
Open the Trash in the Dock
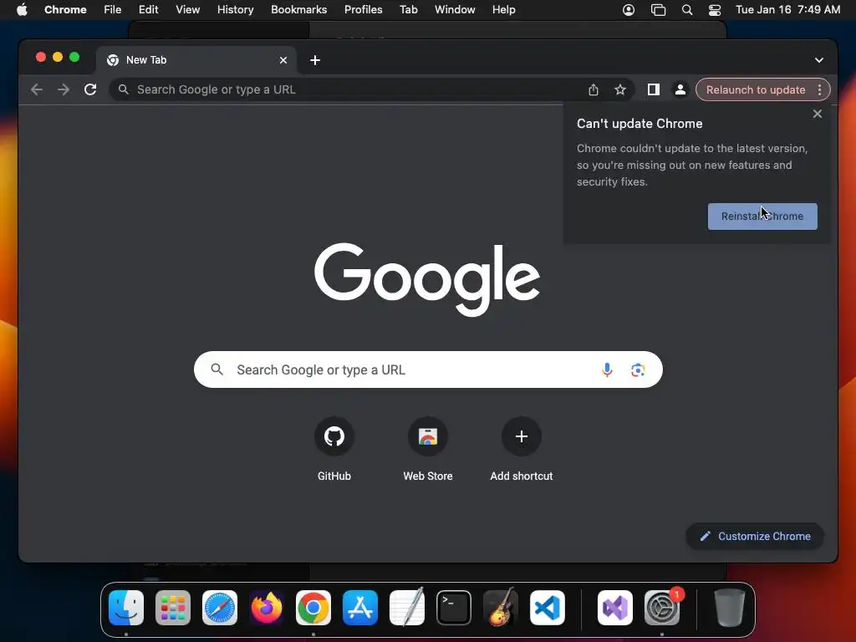point(729,608)
